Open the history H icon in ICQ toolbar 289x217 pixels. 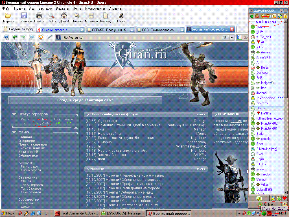pos(274,16)
